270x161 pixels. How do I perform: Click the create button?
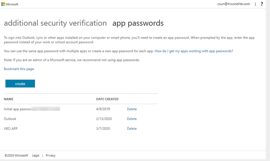click(x=20, y=84)
